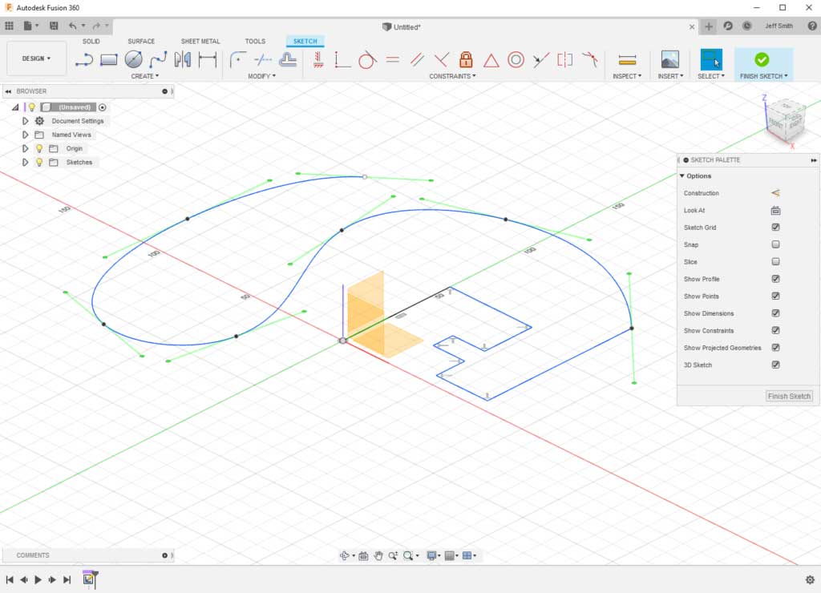Open the CONSTRAINTS dropdown menu
The height and width of the screenshot is (593, 821).
[452, 76]
